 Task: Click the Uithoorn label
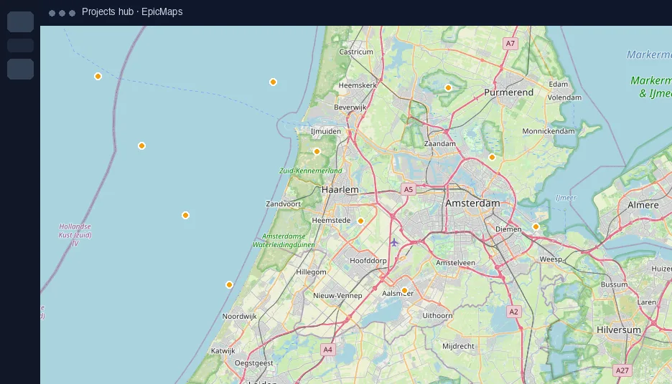click(x=437, y=315)
